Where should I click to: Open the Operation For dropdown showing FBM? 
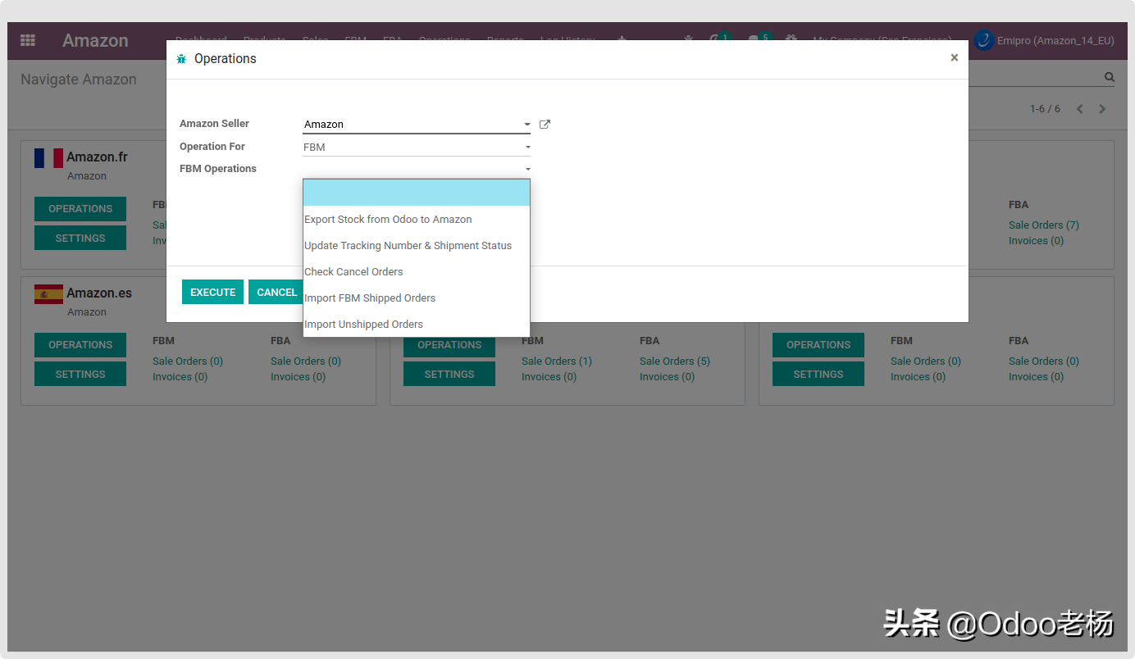click(417, 148)
